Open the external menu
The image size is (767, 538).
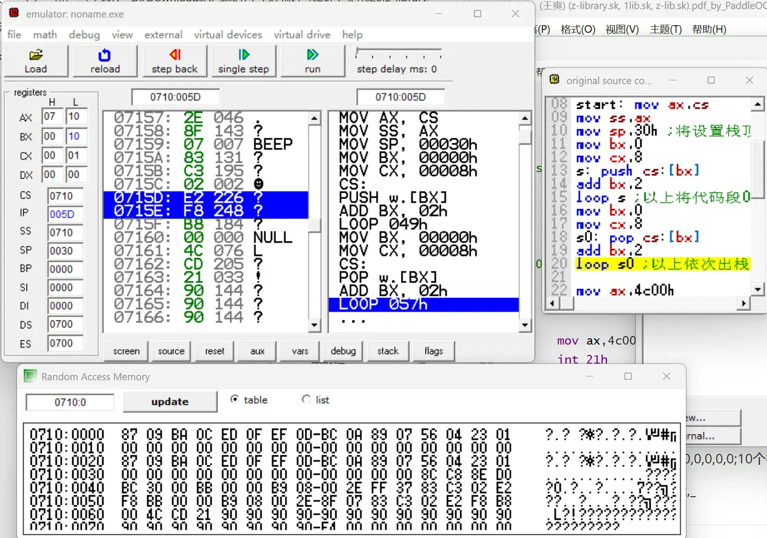[x=163, y=35]
